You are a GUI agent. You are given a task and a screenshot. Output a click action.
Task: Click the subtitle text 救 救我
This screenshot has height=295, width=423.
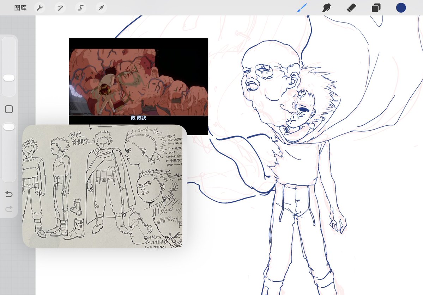138,118
